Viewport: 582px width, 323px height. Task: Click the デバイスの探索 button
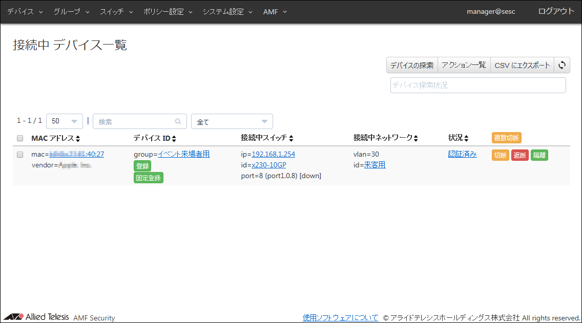[x=412, y=66]
